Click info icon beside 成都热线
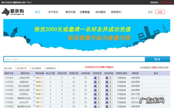This screenshot has height=108, width=174. (34, 81)
